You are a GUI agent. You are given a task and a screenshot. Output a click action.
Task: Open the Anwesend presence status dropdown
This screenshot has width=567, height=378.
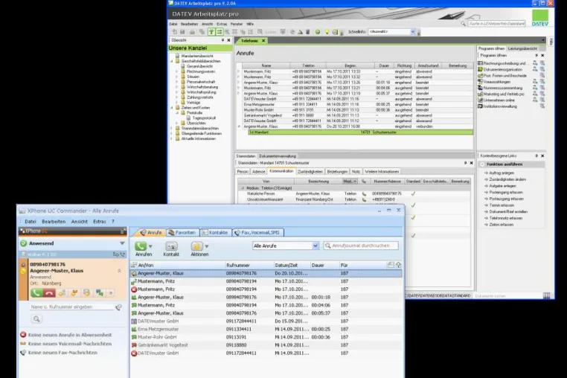[x=122, y=243]
